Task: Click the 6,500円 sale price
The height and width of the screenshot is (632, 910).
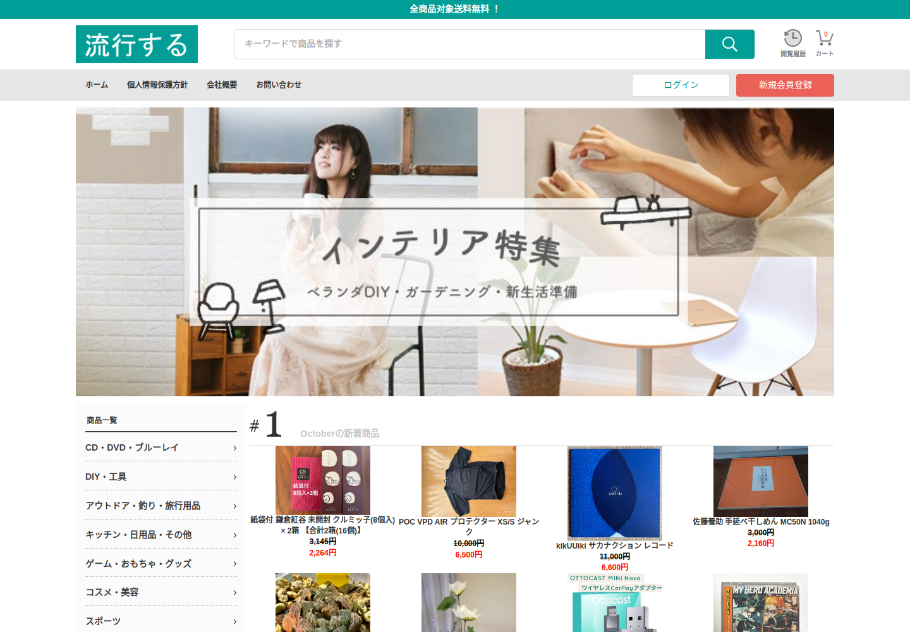Action: point(469,555)
